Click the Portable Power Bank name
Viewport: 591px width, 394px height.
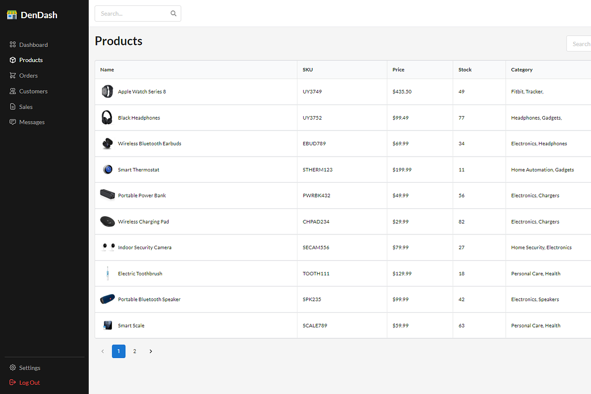[142, 196]
